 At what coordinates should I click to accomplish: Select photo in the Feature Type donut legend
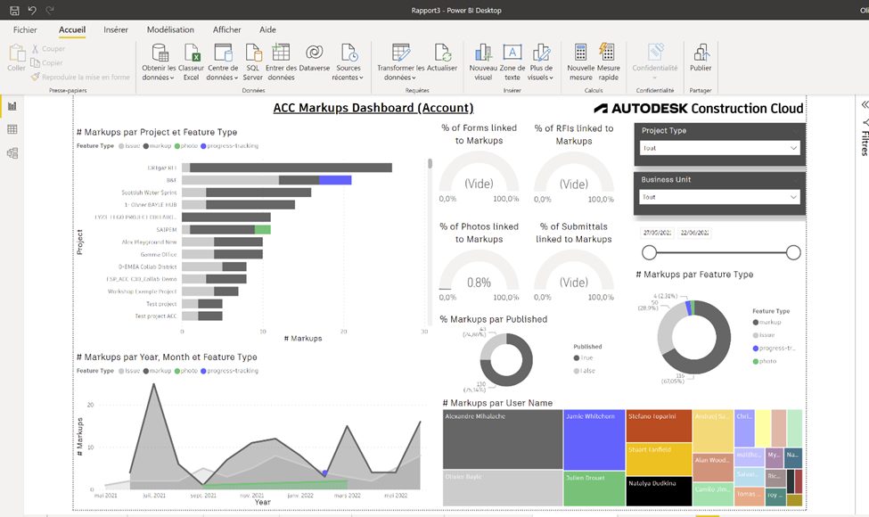pyautogui.click(x=764, y=361)
